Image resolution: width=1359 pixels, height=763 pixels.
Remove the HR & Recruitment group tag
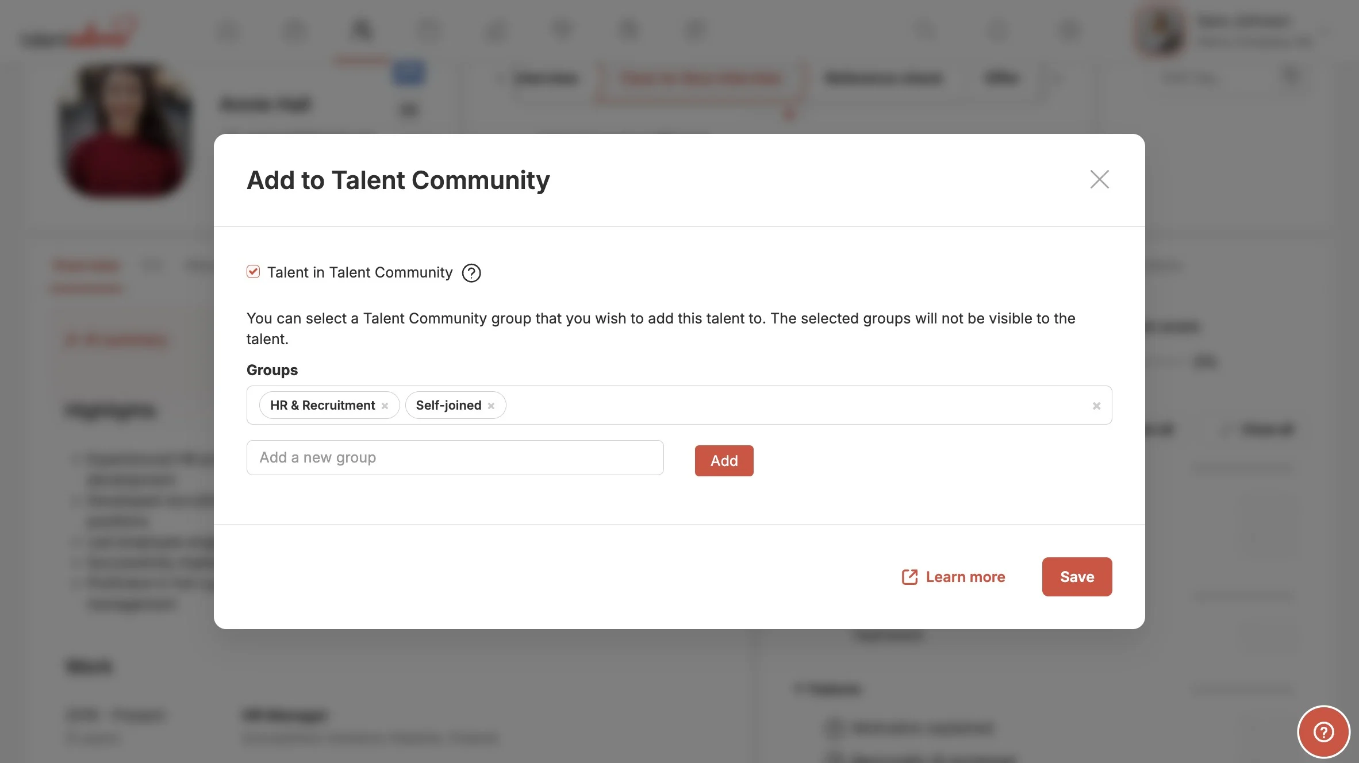coord(385,406)
